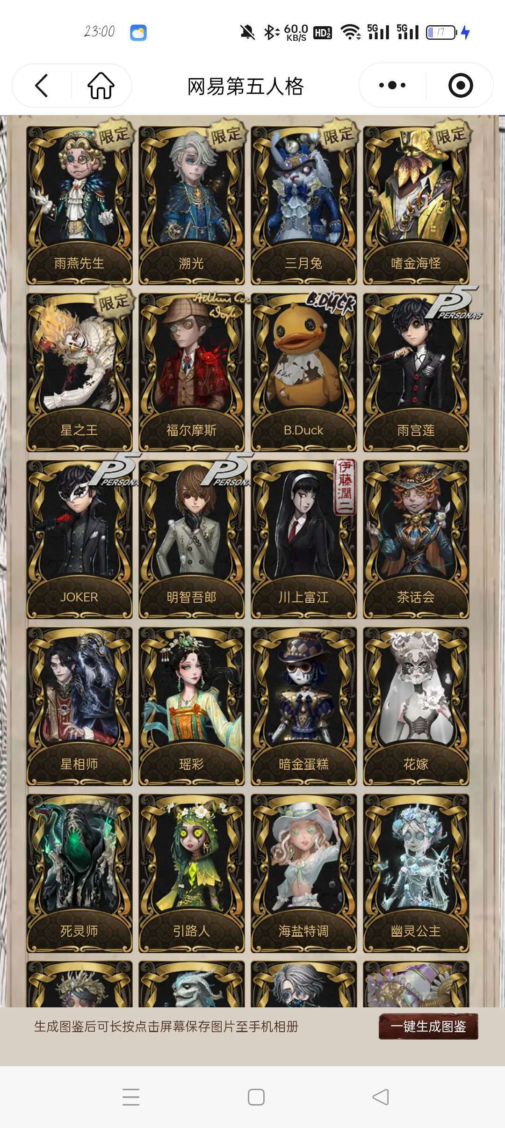Image resolution: width=505 pixels, height=1128 pixels.
Task: Open the three-dot more menu
Action: tap(392, 85)
